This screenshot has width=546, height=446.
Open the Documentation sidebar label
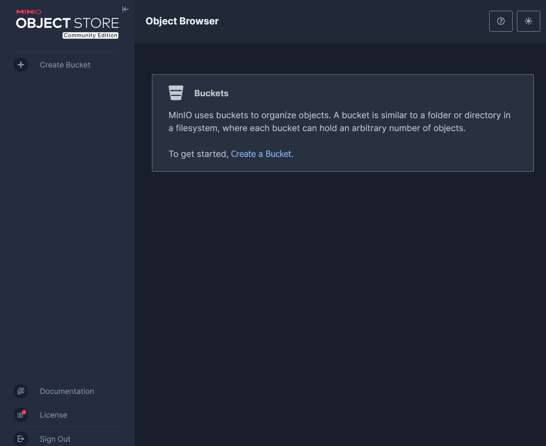[x=67, y=391]
